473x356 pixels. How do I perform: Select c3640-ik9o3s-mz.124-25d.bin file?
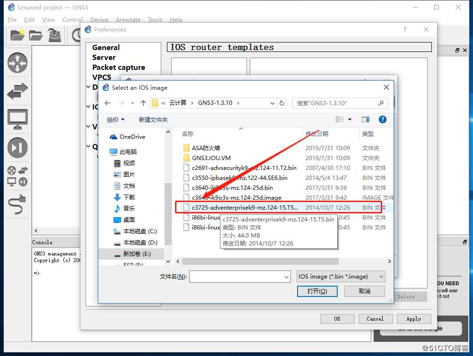pyautogui.click(x=228, y=187)
